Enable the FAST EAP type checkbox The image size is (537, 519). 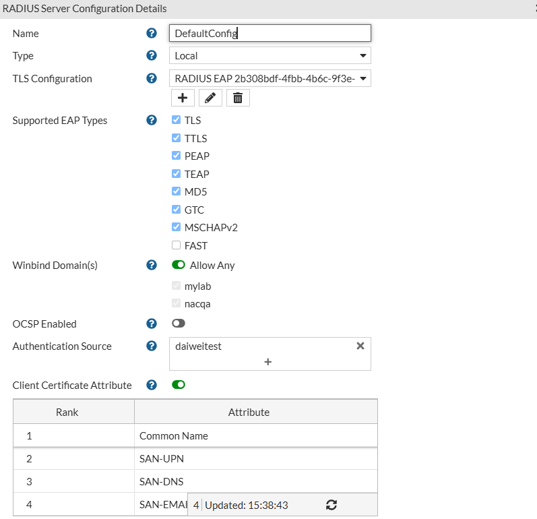177,245
